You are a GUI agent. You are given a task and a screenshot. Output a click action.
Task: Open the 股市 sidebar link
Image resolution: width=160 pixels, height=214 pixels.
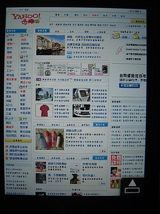[9, 48]
